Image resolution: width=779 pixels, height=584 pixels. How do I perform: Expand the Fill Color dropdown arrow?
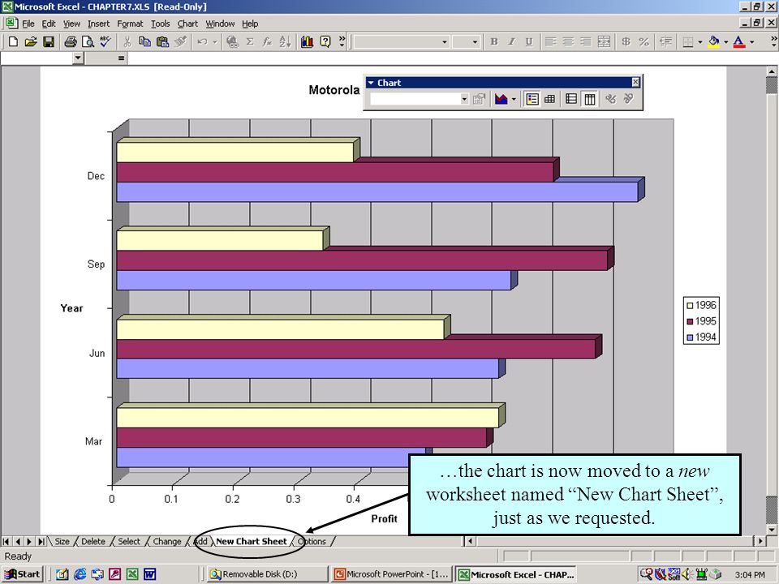click(x=725, y=42)
